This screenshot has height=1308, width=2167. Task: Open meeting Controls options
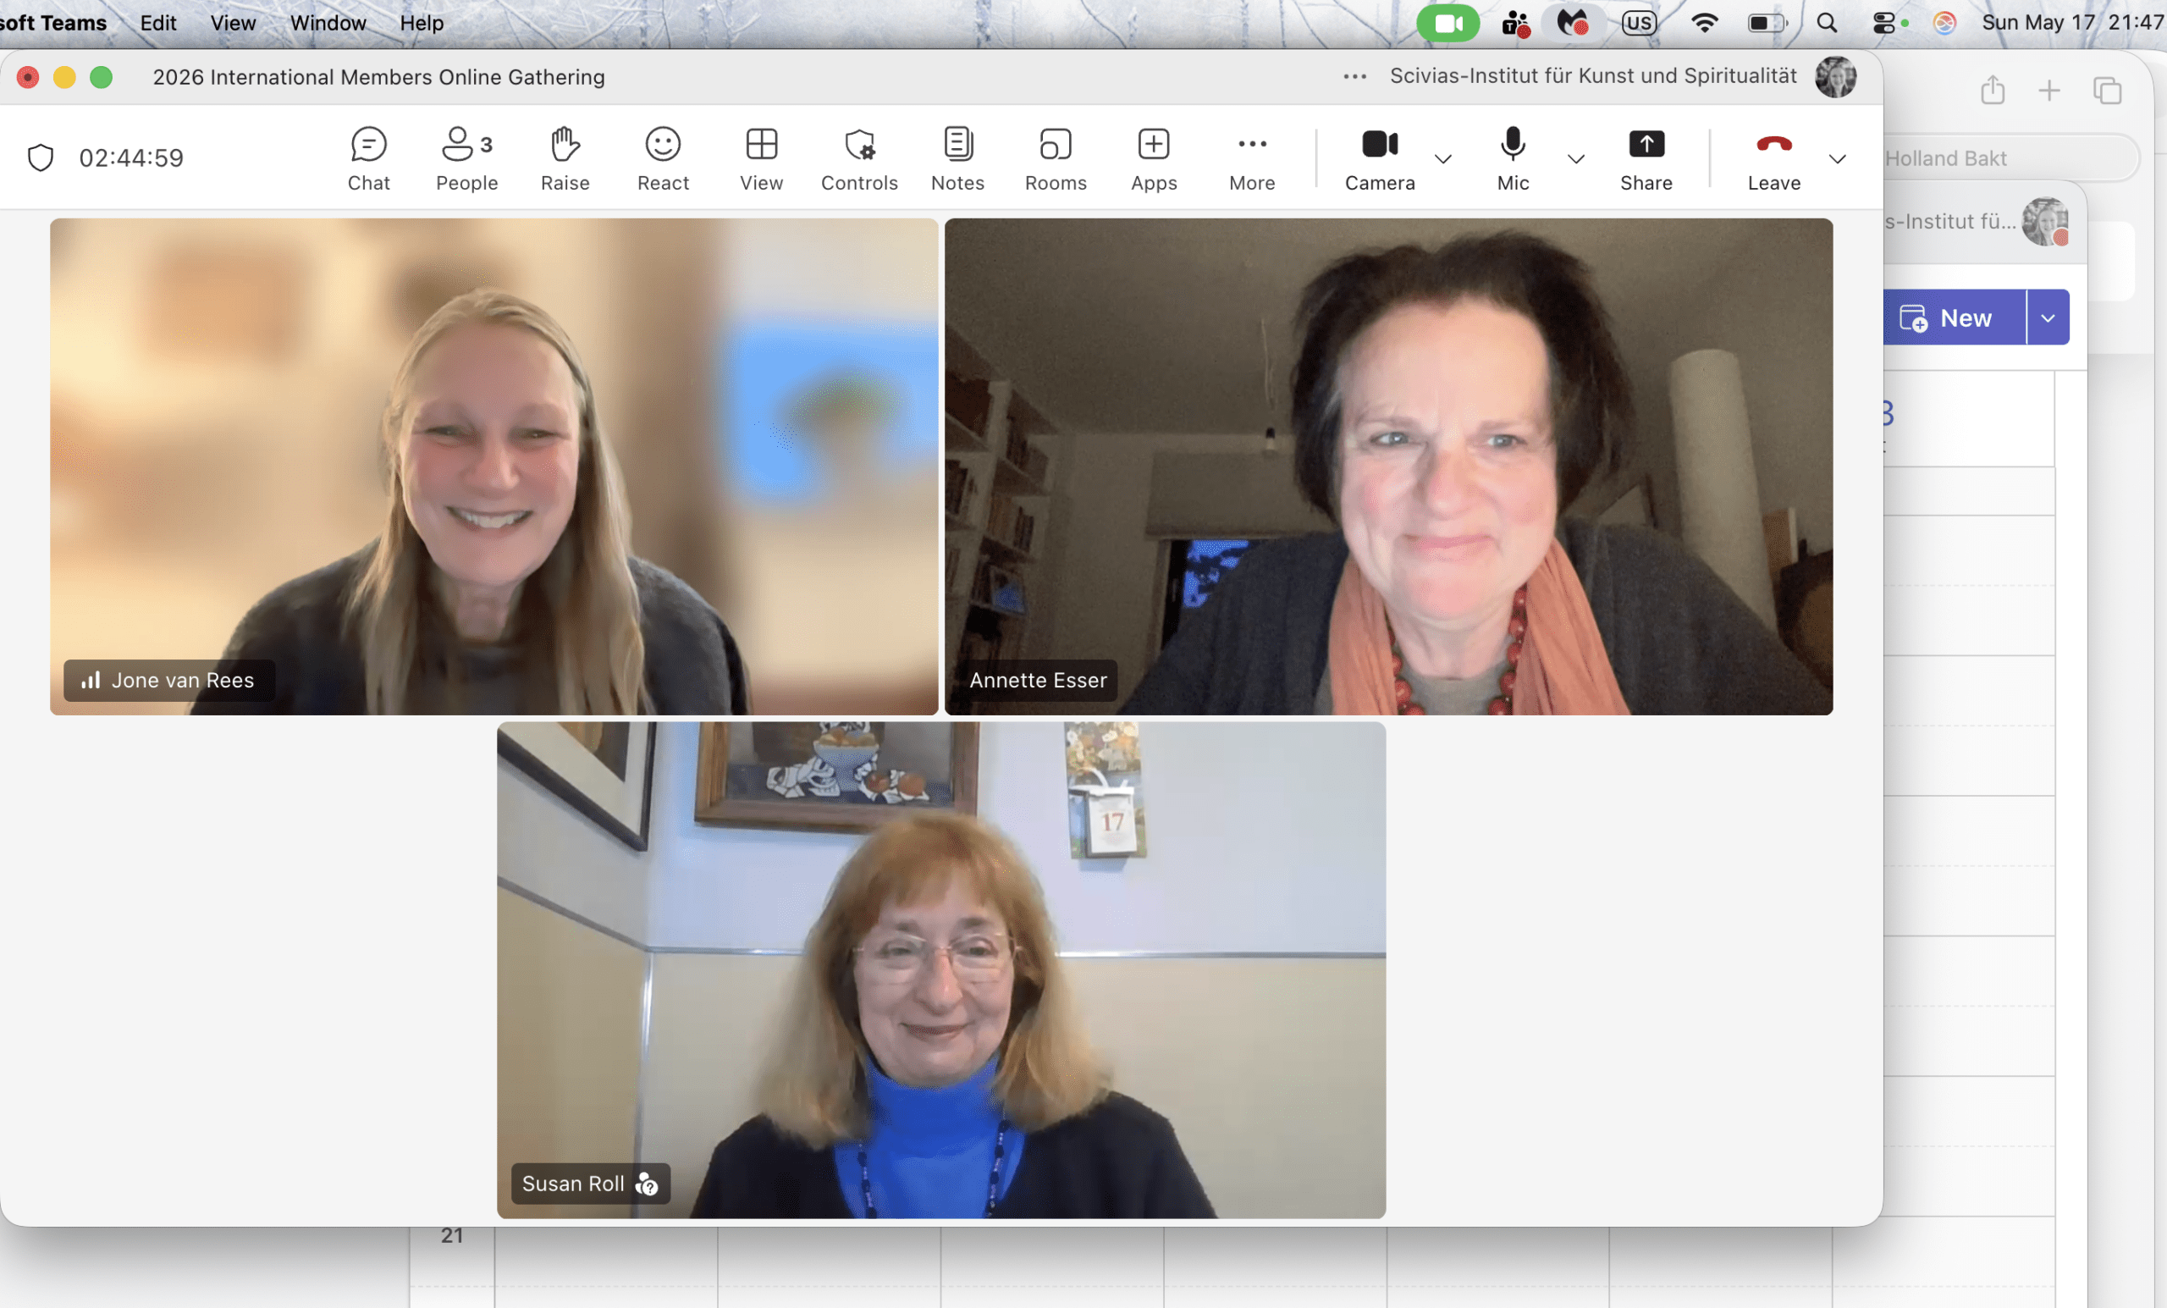(859, 158)
